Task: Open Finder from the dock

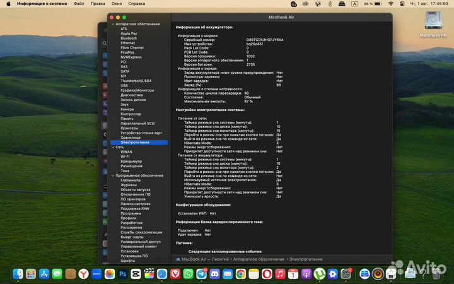Action: coord(17,274)
